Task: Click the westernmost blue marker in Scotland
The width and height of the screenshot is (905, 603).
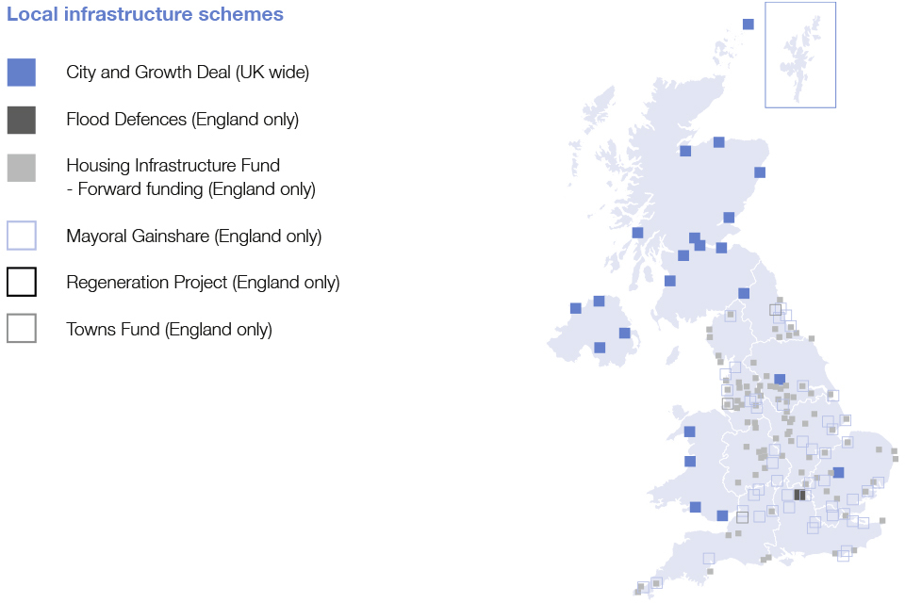Action: point(637,233)
